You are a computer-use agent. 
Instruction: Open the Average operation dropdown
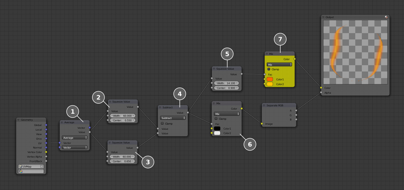tap(75, 138)
